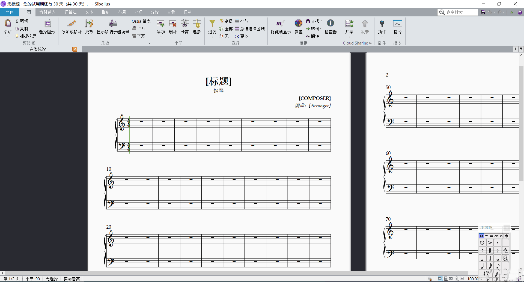Switch to the 播放 ribbon tab
This screenshot has height=282, width=524.
(106, 12)
